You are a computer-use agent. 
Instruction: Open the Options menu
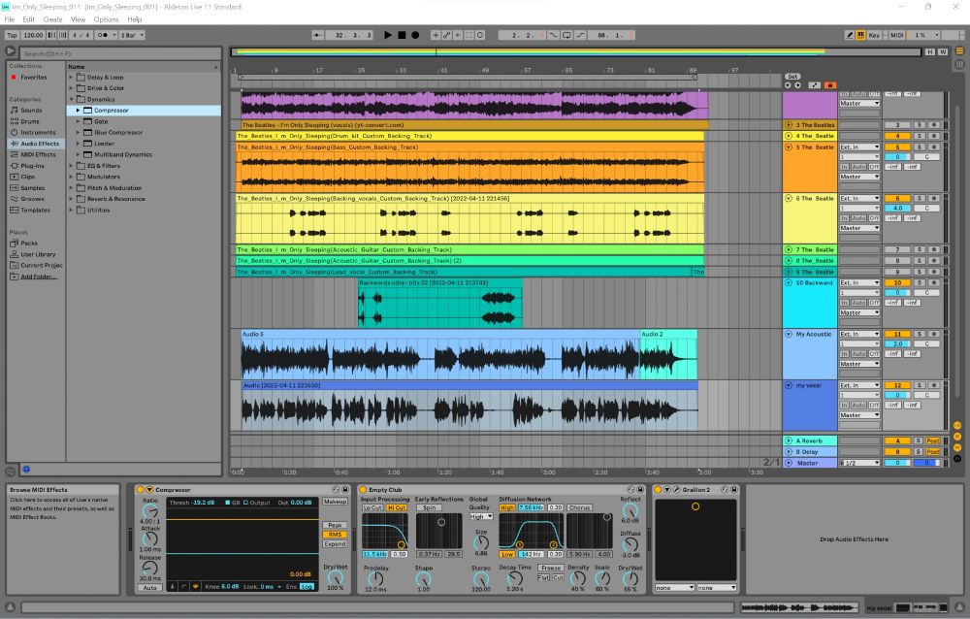coord(106,19)
